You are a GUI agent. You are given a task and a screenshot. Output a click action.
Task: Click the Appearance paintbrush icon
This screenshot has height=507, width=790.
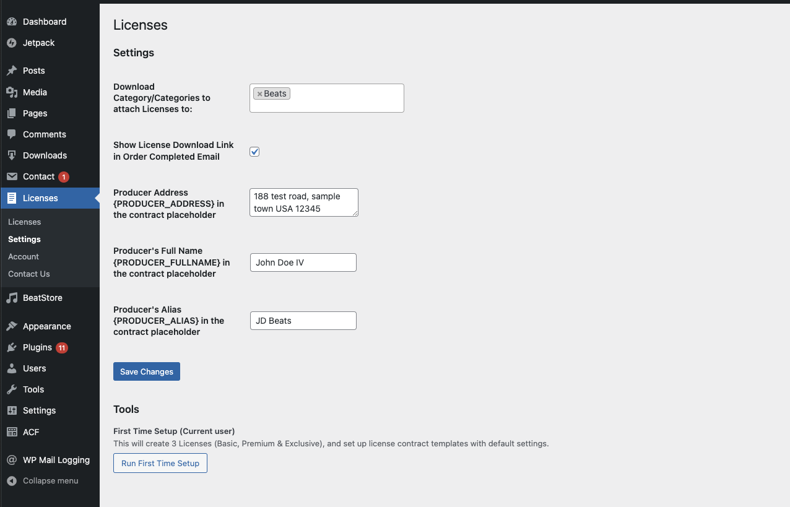click(x=12, y=326)
